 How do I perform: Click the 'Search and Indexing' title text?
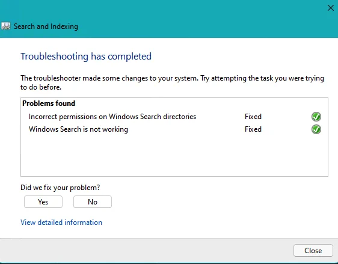46,26
